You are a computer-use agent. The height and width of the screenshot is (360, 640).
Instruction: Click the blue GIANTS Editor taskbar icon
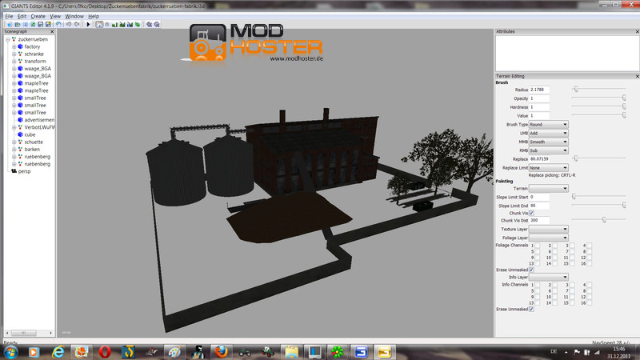tap(361, 351)
